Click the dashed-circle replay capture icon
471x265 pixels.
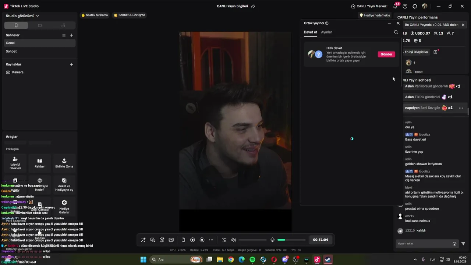[x=202, y=240]
